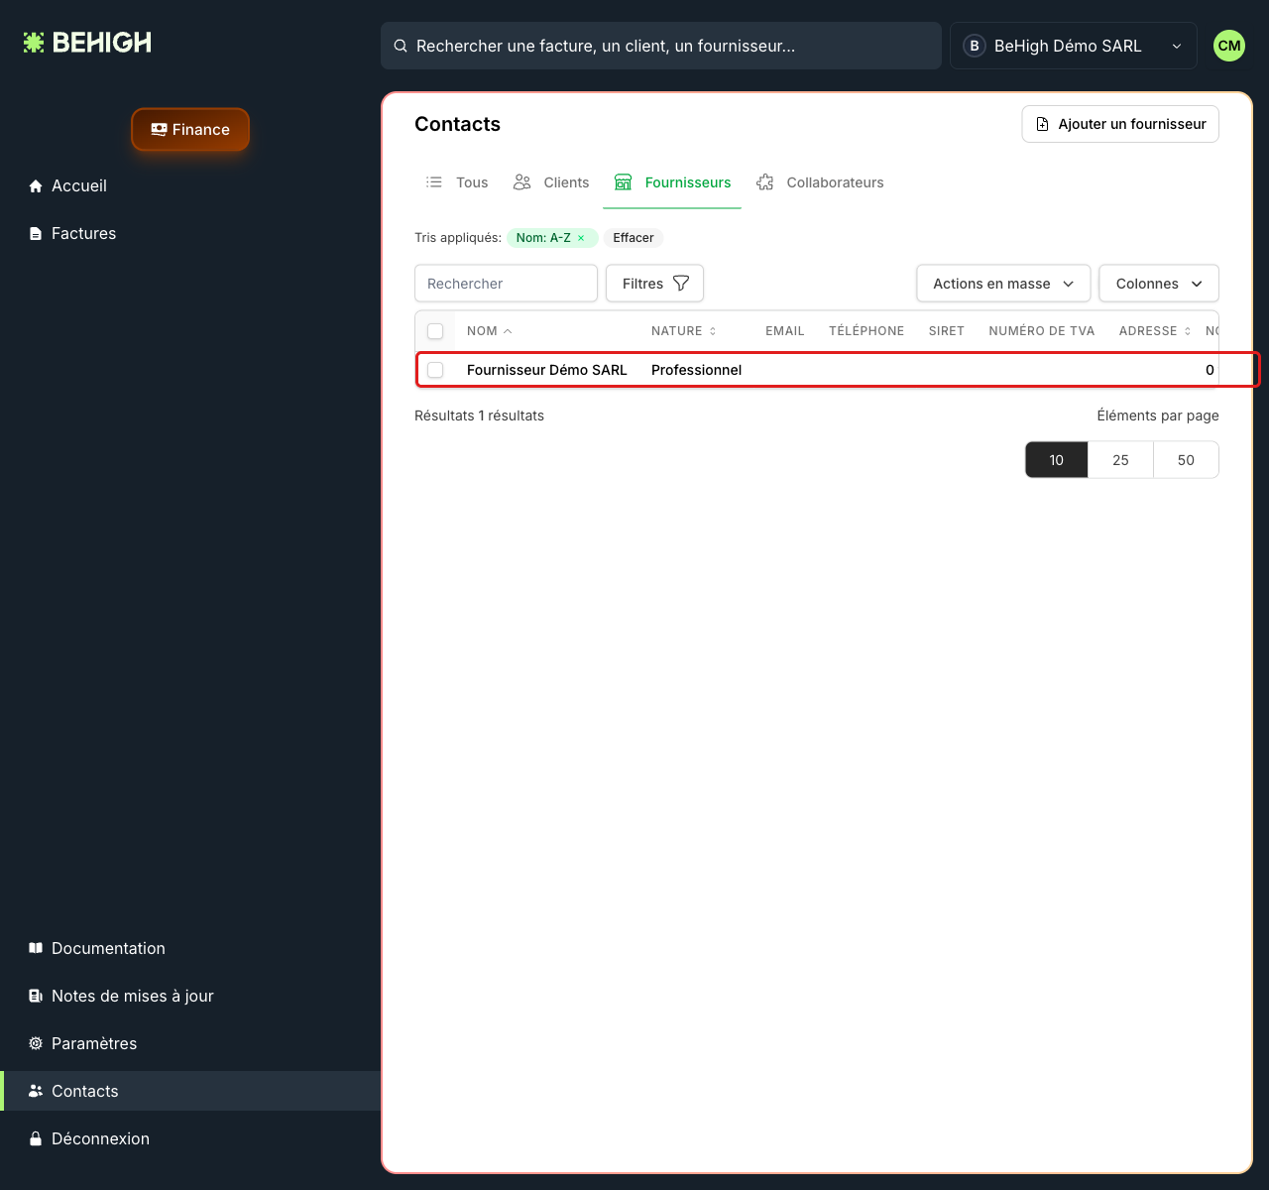Click the BeHigh logo icon

click(34, 43)
